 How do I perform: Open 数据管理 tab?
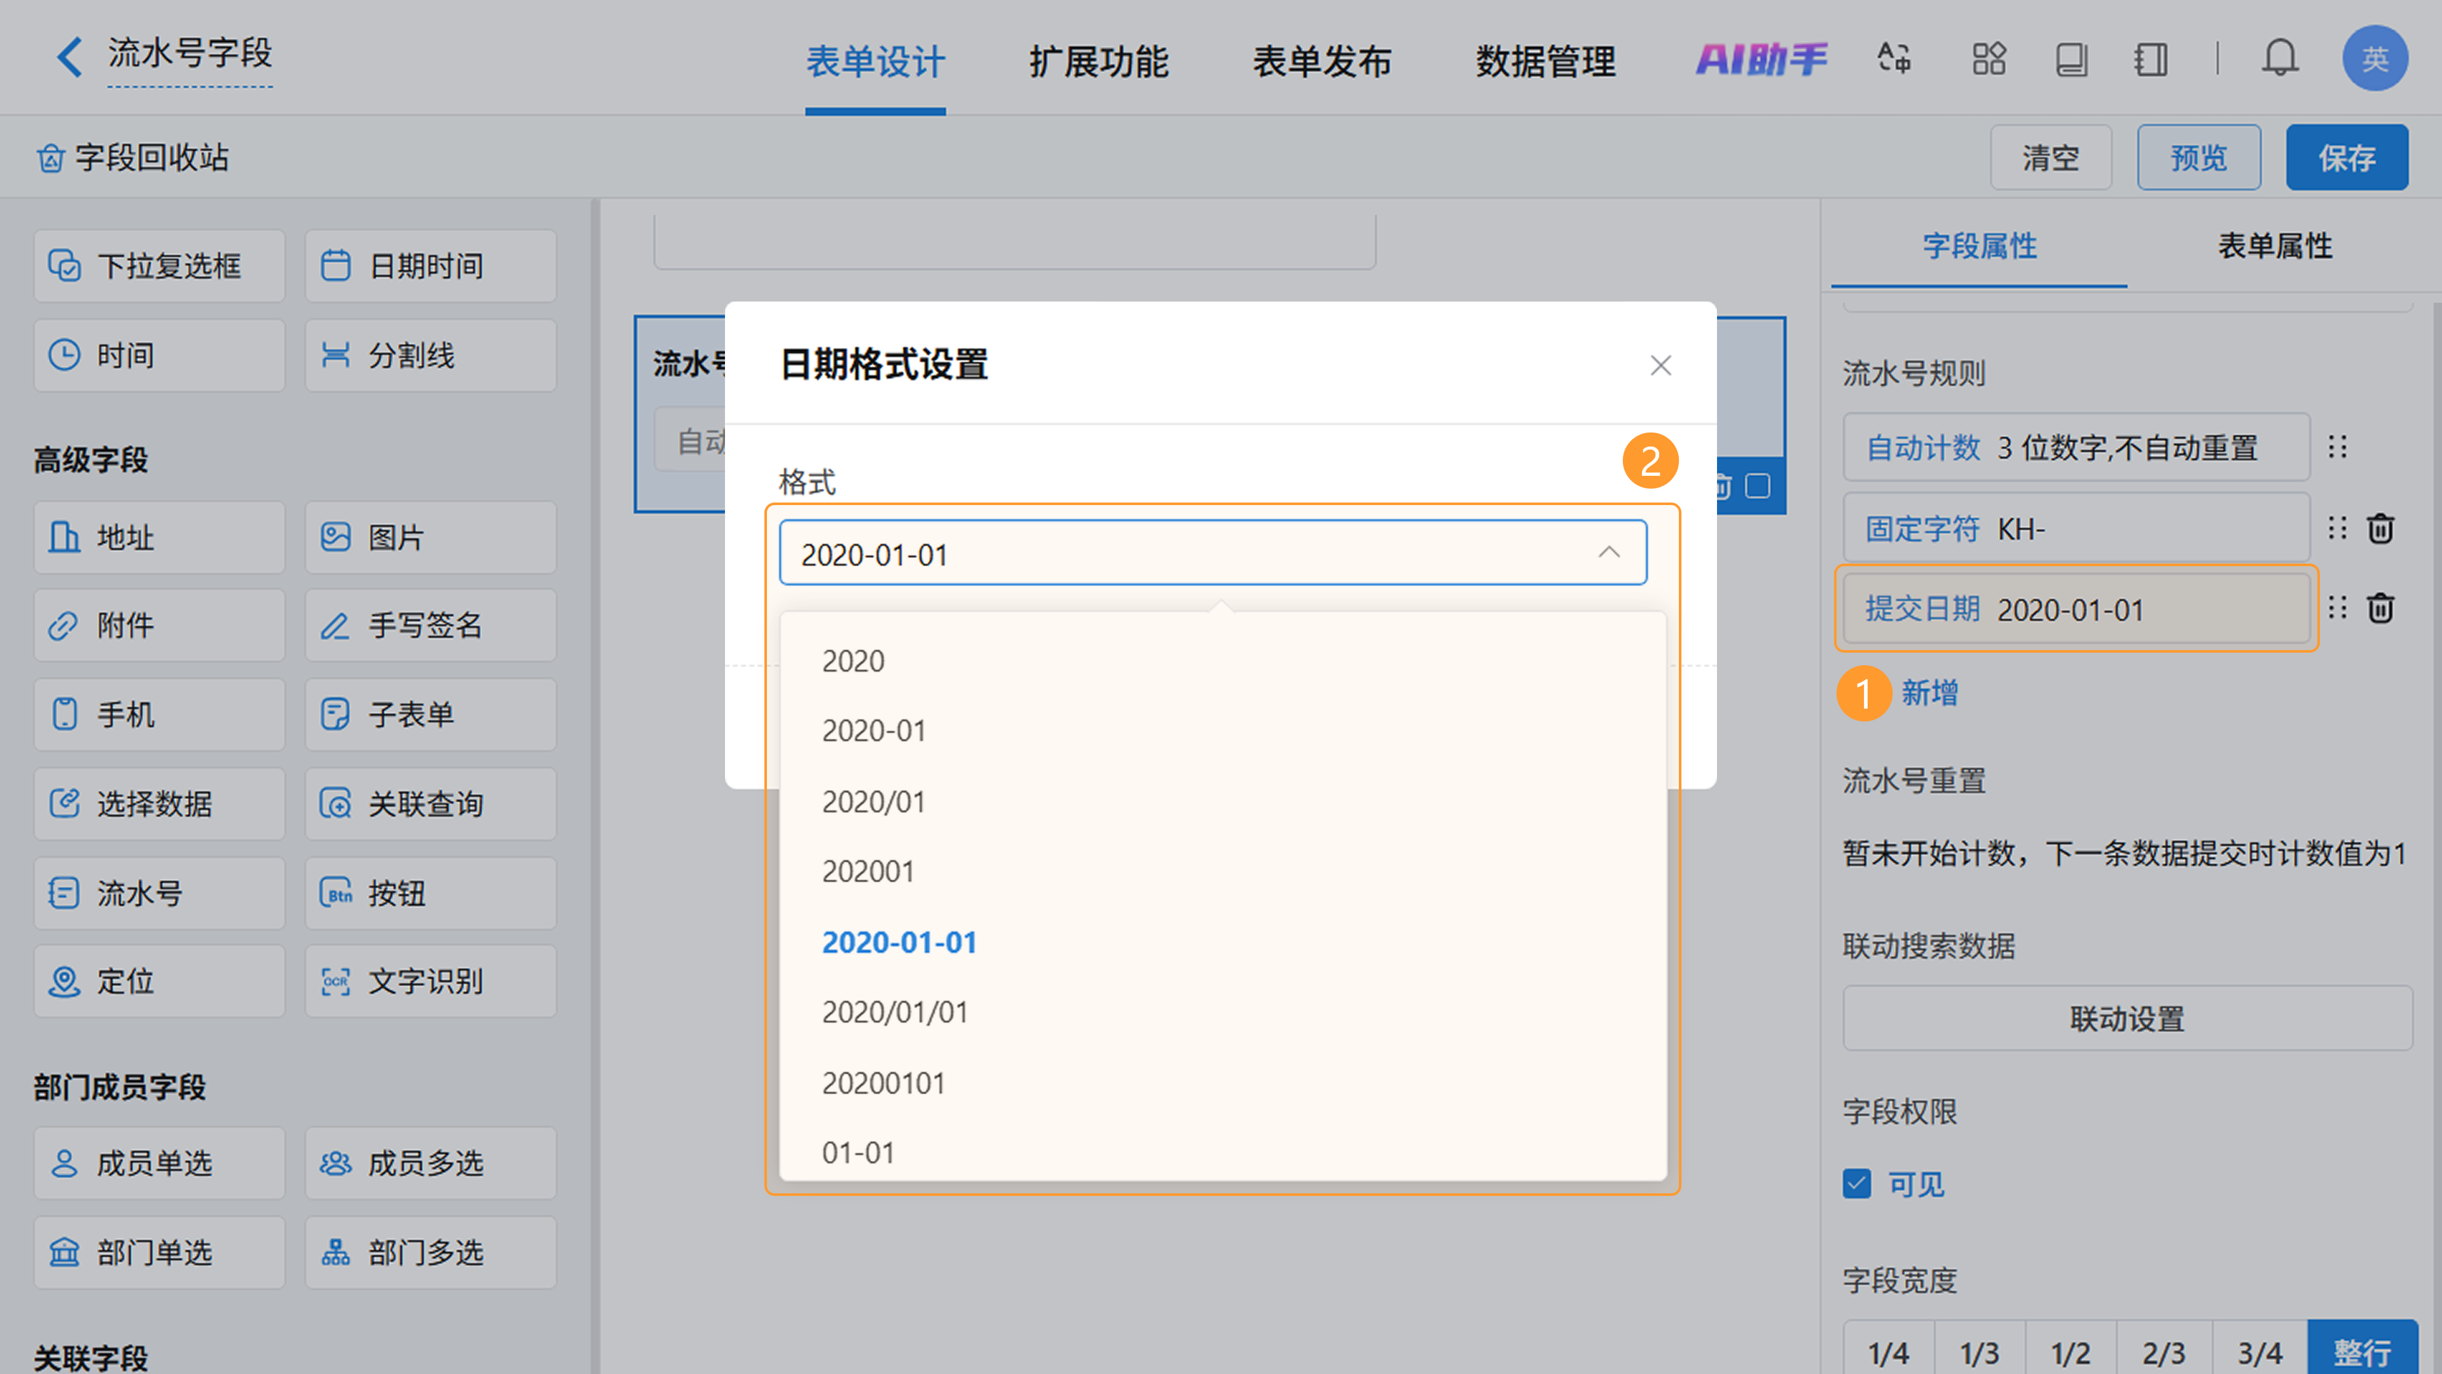(1545, 62)
